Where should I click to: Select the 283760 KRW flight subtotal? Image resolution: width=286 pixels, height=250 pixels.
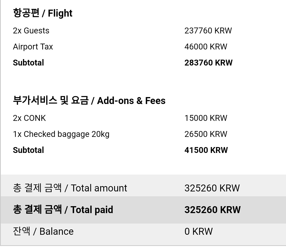tap(208, 63)
